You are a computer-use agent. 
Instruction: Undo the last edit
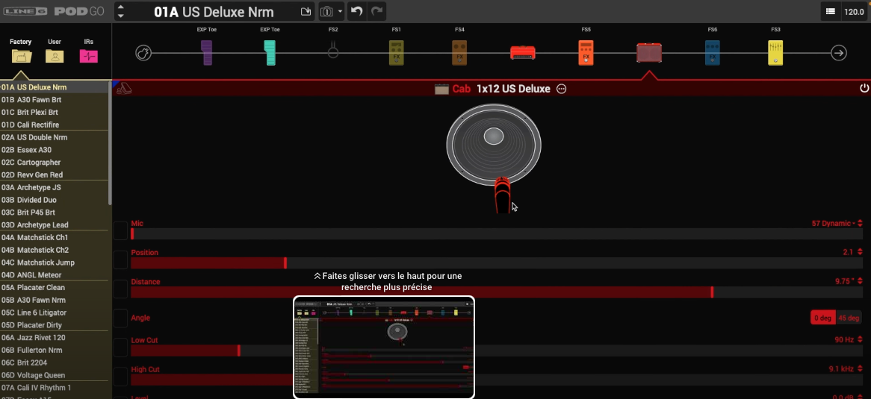(357, 12)
